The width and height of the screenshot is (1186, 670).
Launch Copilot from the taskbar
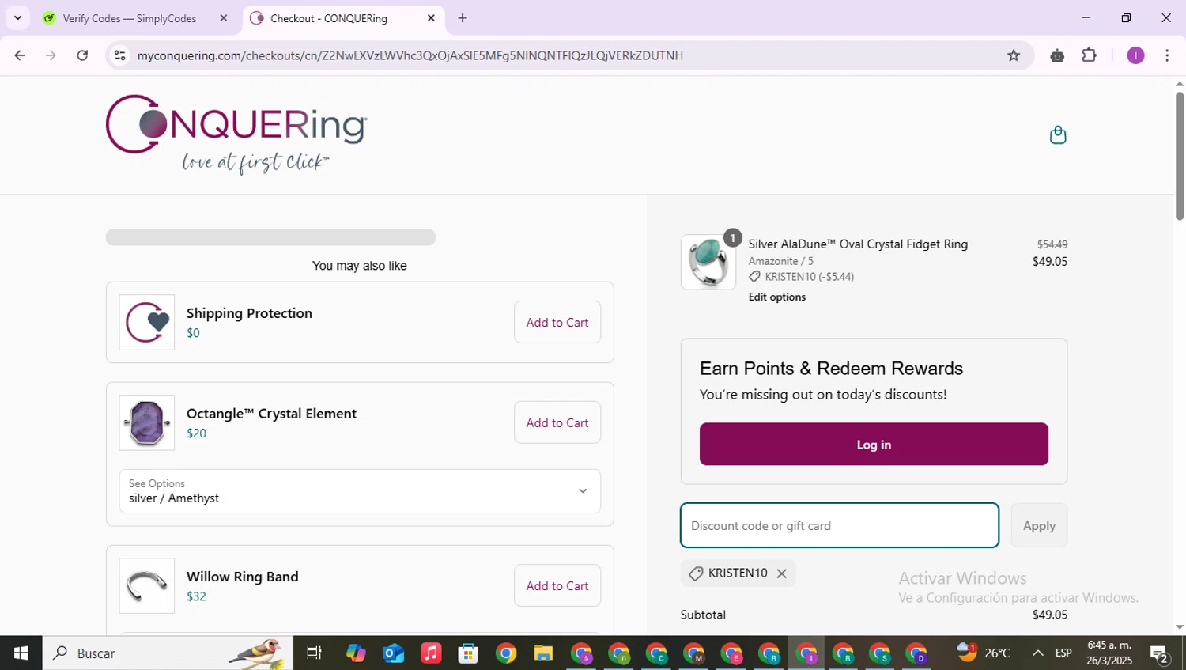(356, 653)
